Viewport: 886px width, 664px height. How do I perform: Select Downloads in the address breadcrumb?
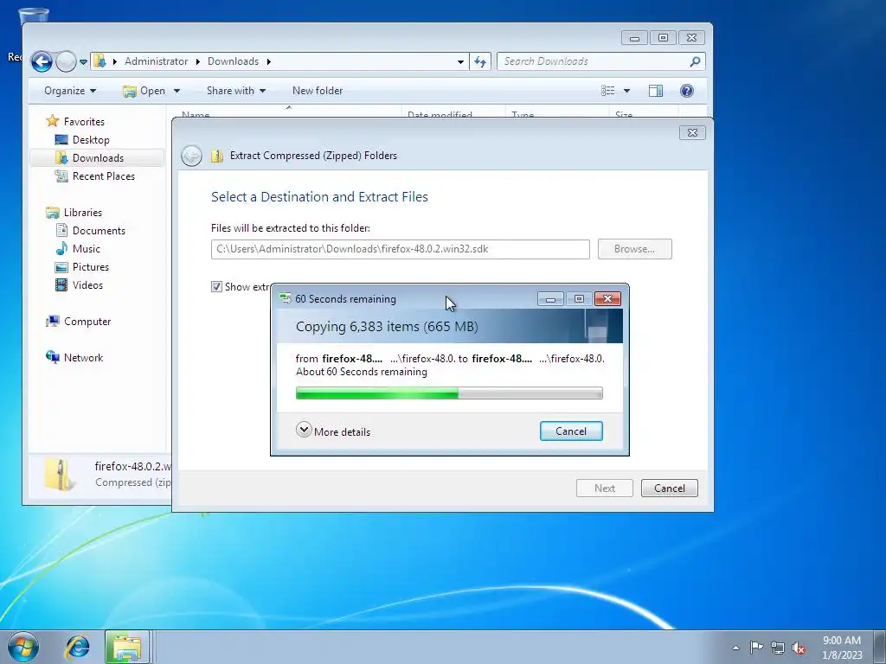click(233, 61)
